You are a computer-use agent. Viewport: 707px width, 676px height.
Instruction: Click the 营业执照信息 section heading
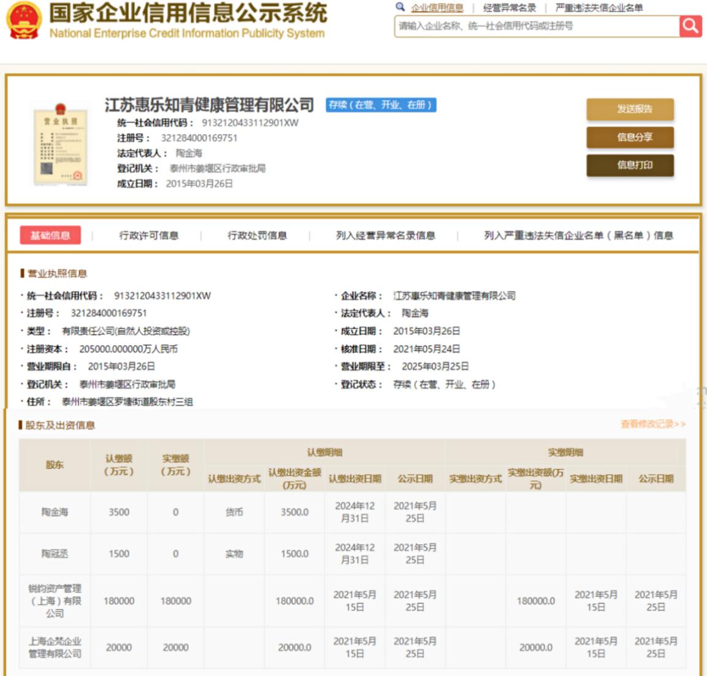(57, 273)
